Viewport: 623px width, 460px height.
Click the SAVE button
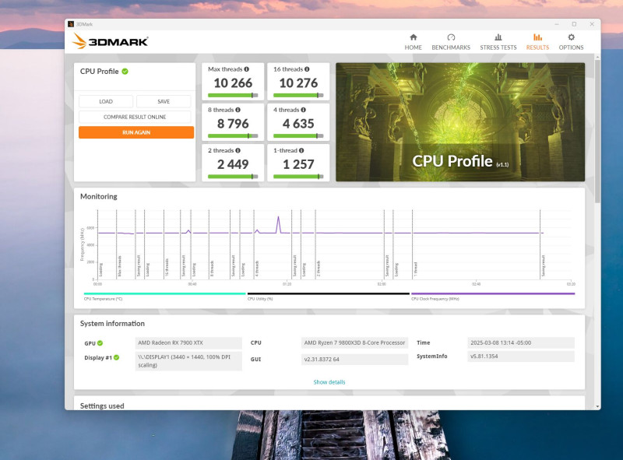click(164, 101)
